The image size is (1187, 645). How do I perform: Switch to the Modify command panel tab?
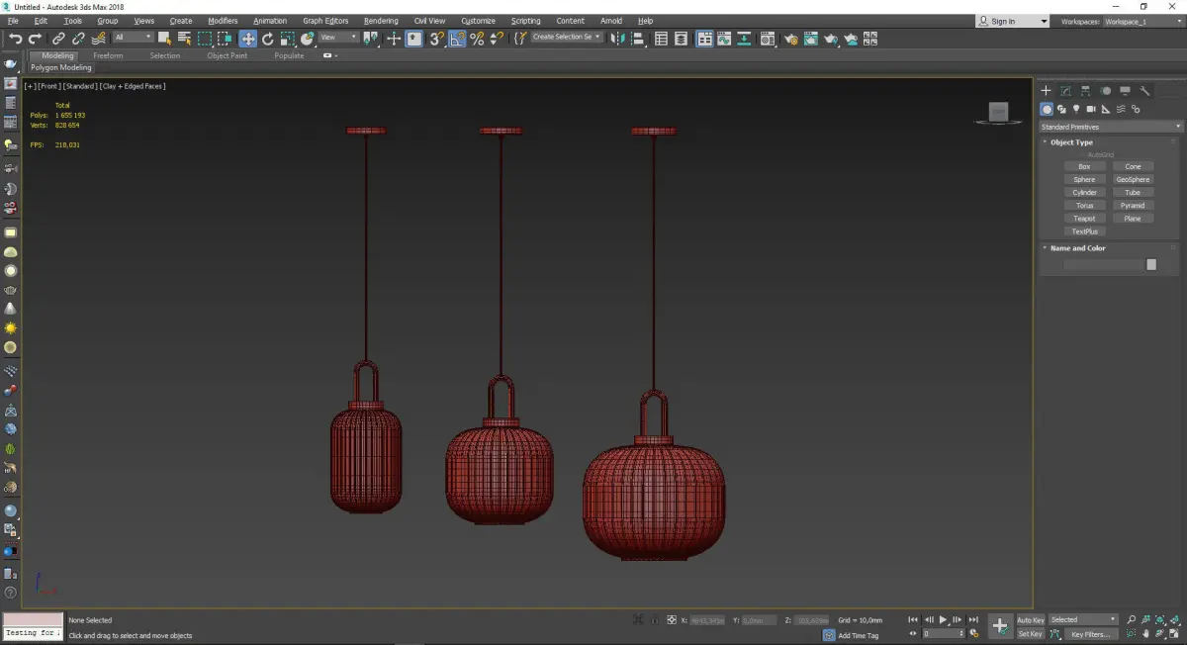[x=1065, y=90]
